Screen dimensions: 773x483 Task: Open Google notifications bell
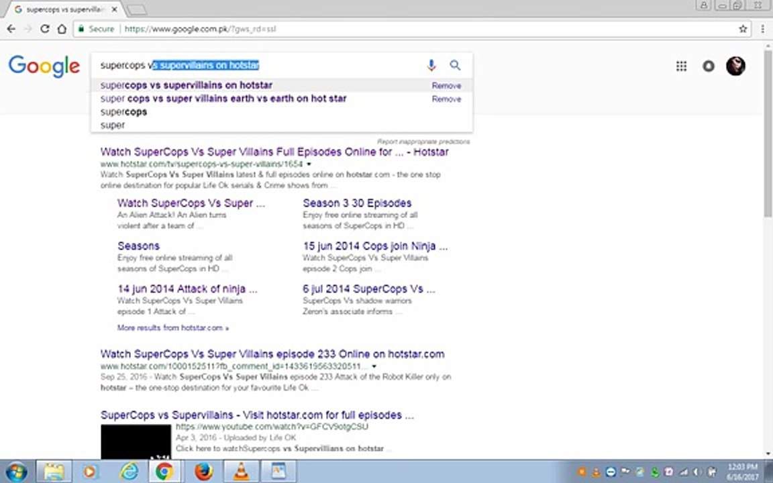[709, 66]
